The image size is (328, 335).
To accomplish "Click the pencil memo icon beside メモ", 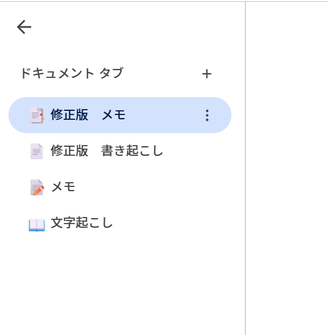I will [x=37, y=187].
